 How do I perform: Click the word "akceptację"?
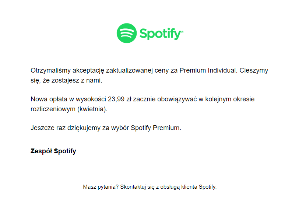click(88, 70)
